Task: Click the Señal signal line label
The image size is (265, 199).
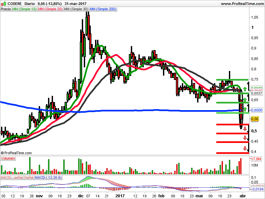Action: tap(28, 178)
